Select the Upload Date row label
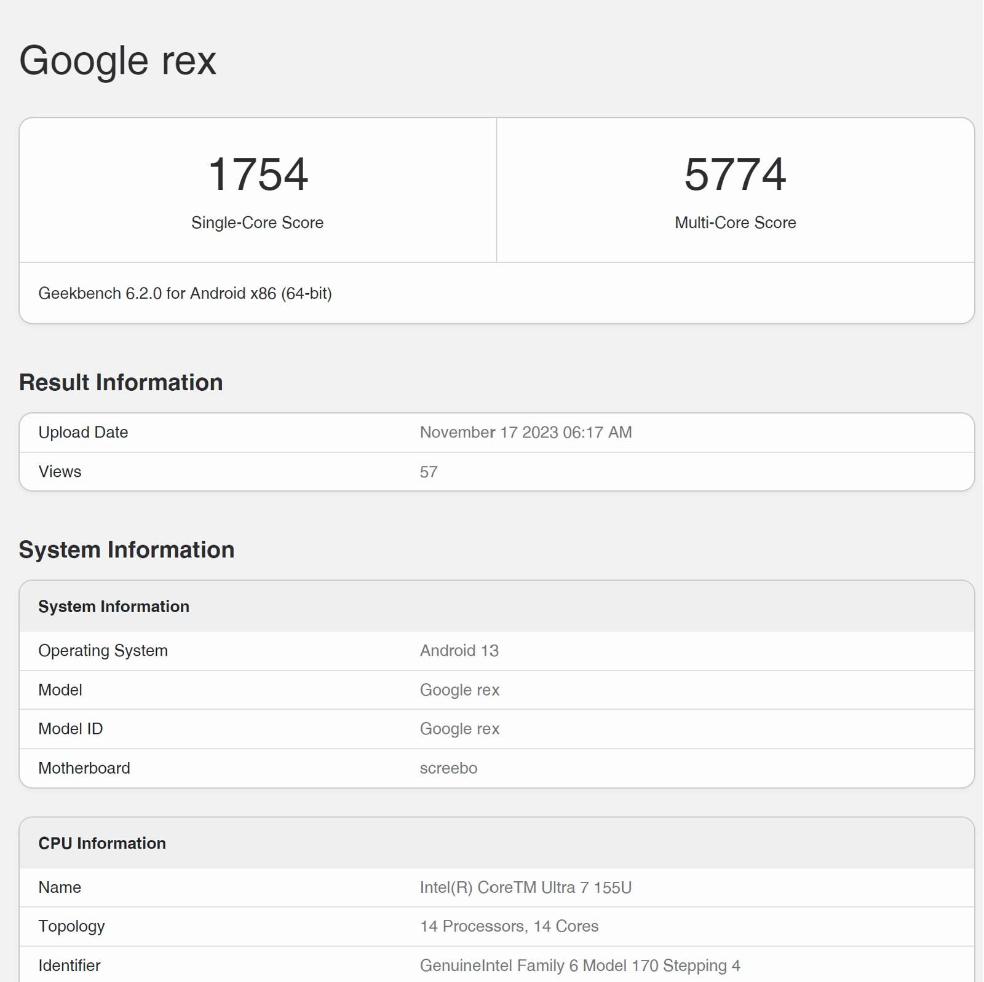Viewport: 984px width, 982px height. pyautogui.click(x=83, y=433)
